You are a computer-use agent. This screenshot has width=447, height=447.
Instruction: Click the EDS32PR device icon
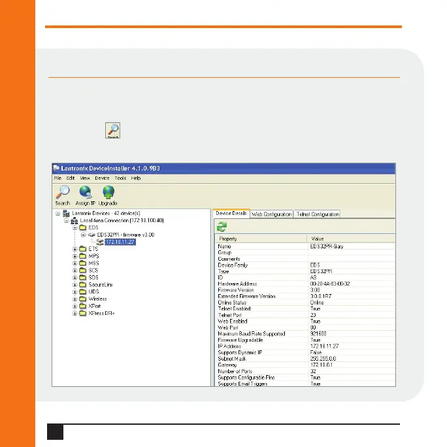click(91, 235)
